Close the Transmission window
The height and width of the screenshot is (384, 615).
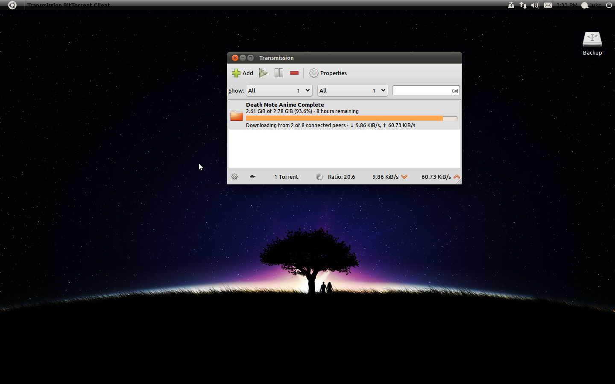pyautogui.click(x=235, y=58)
